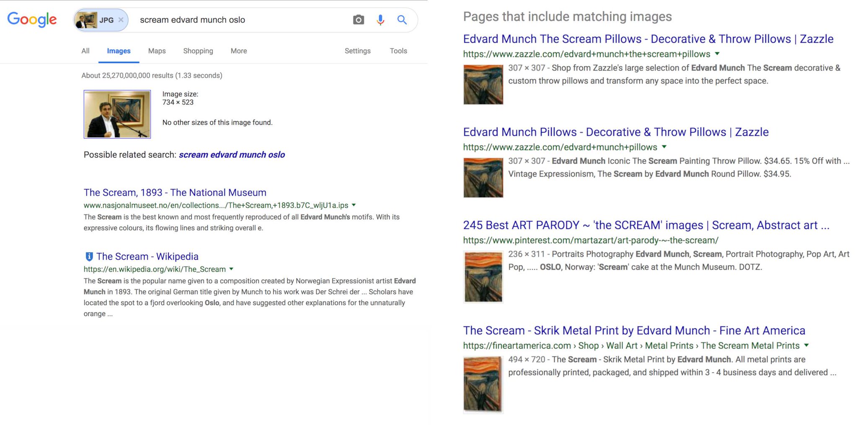Click 'No other sizes of this image found.' text

click(217, 122)
